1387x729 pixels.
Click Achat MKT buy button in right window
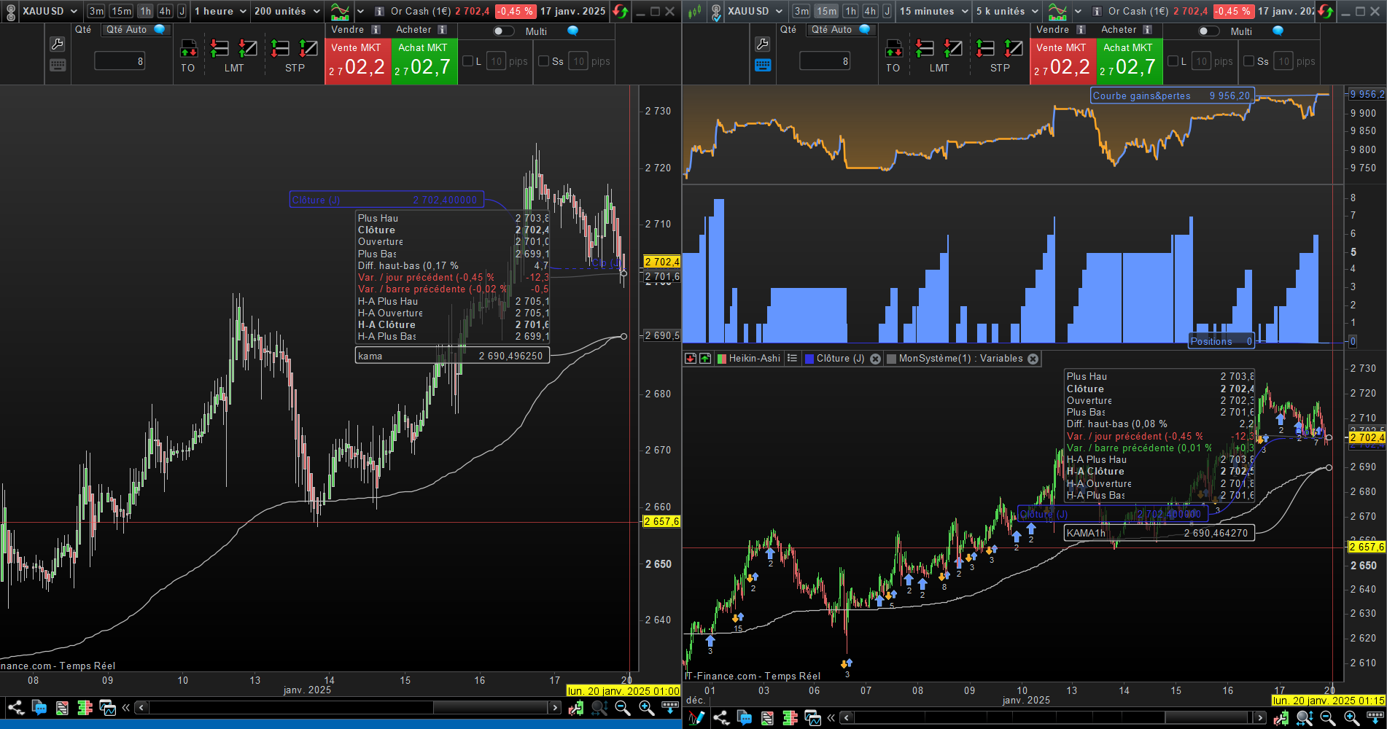[1130, 61]
